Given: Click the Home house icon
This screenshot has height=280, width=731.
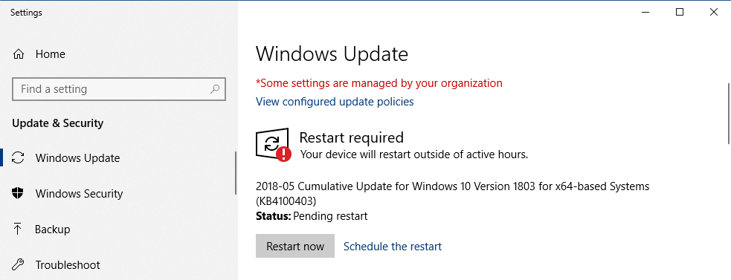Looking at the screenshot, I should [18, 54].
